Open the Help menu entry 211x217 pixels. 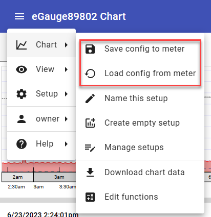pyautogui.click(x=41, y=144)
